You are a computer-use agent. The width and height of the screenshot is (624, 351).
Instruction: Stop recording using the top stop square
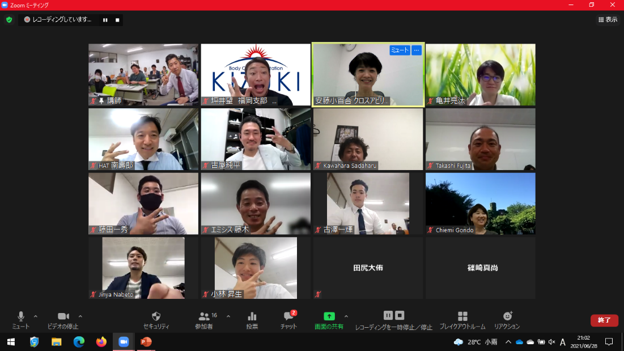point(117,20)
